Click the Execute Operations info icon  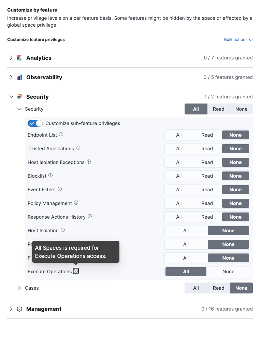click(x=76, y=271)
